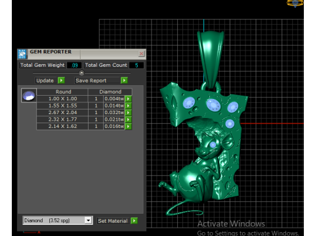Click the Update label

(45, 81)
